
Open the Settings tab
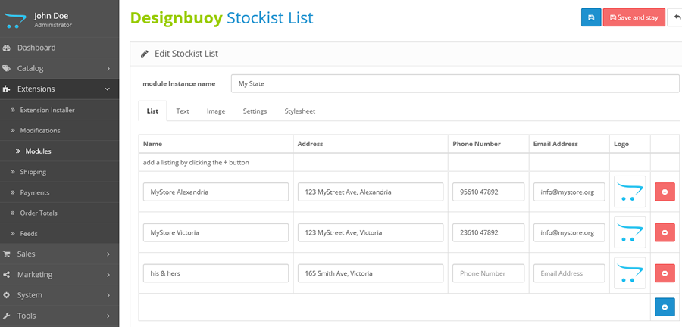tap(255, 111)
